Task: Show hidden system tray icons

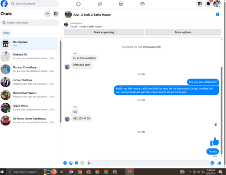Action: [x=190, y=172]
